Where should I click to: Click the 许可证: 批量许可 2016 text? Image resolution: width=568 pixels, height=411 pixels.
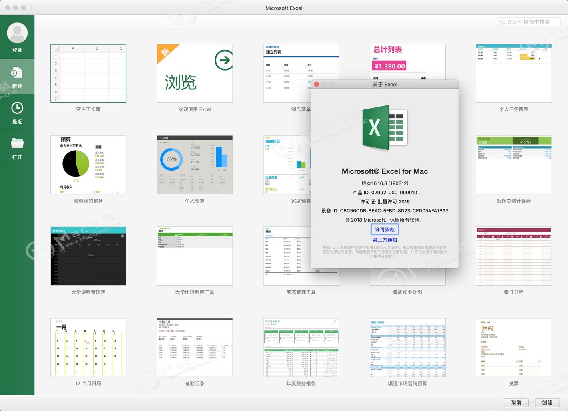coord(385,202)
